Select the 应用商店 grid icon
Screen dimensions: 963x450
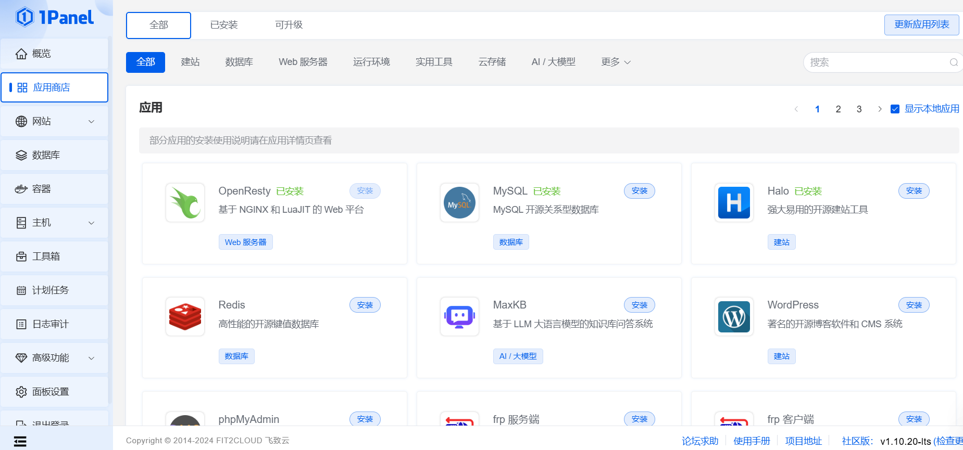click(x=22, y=87)
